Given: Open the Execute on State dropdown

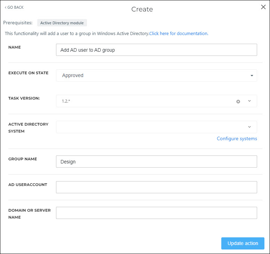Looking at the screenshot, I should click(156, 75).
